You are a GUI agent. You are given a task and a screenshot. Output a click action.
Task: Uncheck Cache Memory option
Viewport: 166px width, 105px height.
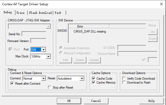pos(94,83)
